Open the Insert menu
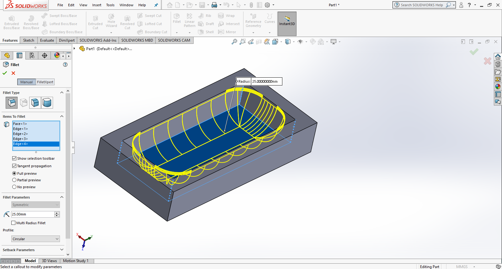Image resolution: width=502 pixels, height=269 pixels. (97, 5)
